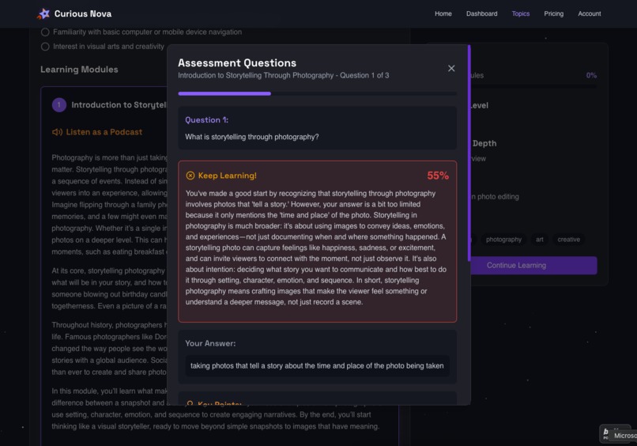Open the Account menu item

click(x=589, y=13)
